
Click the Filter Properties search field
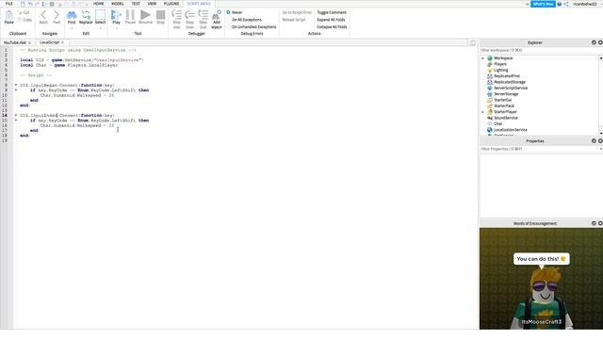[x=539, y=149]
